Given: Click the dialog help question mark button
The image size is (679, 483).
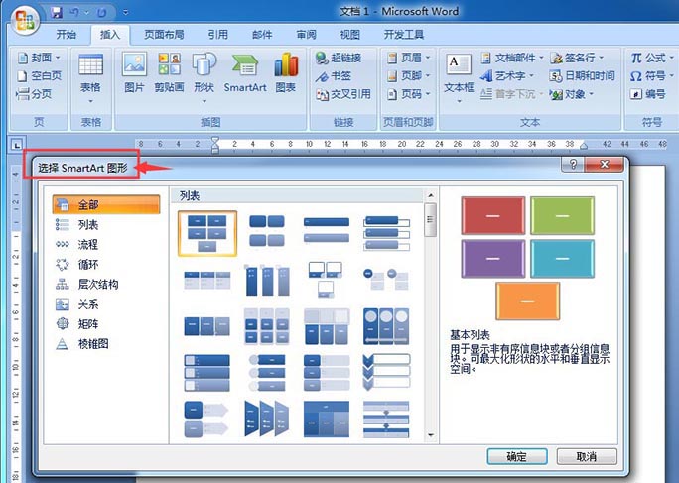Looking at the screenshot, I should click(x=573, y=165).
